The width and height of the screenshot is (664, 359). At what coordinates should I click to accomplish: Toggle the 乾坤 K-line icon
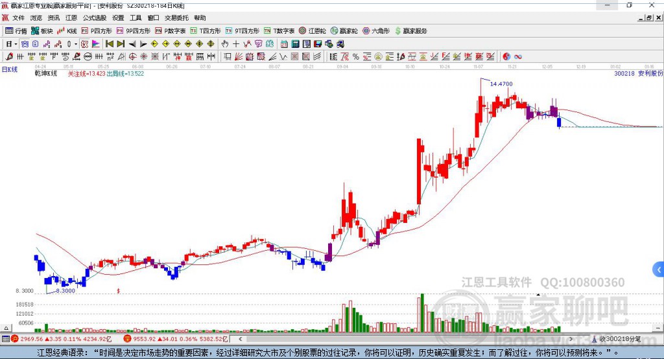pyautogui.click(x=85, y=44)
